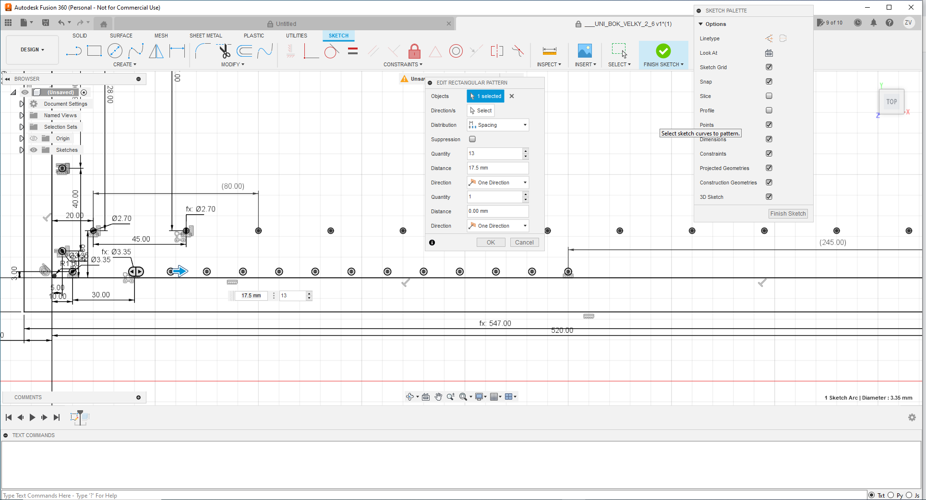Open the SURFACE tab
926x500 pixels.
[121, 36]
